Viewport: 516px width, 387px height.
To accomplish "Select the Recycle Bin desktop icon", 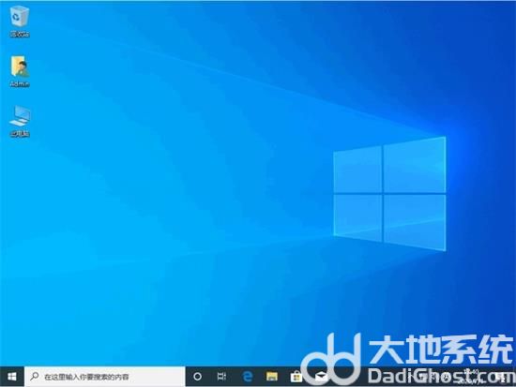I will 20,17.
